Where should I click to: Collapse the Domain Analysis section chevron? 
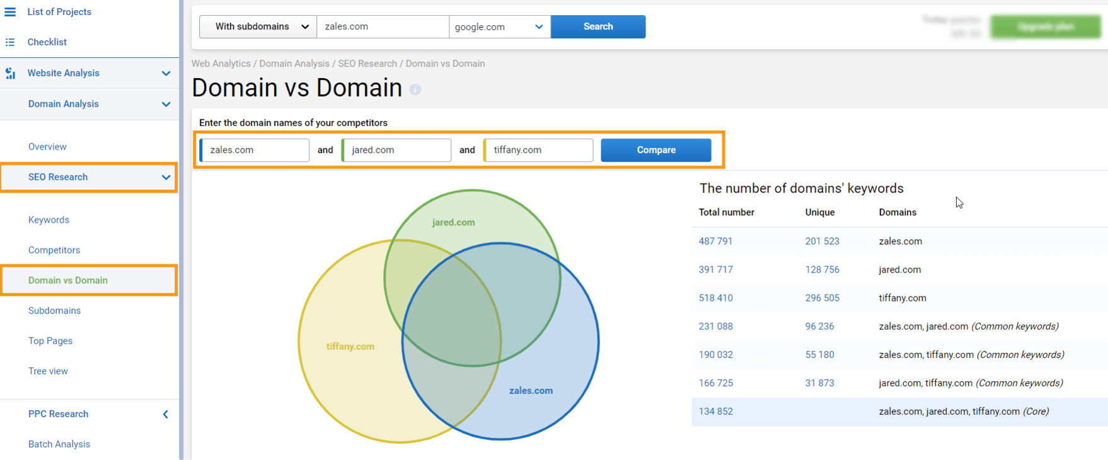click(x=166, y=104)
